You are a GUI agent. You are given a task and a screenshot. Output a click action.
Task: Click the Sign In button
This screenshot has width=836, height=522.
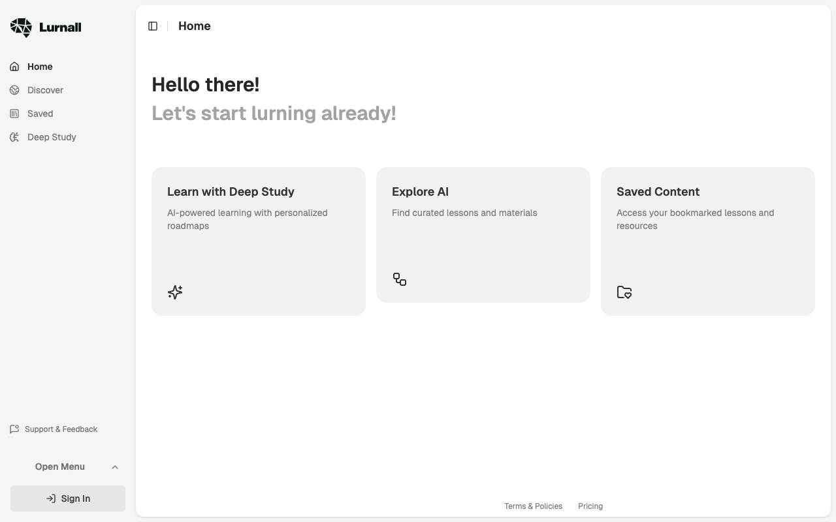point(68,499)
